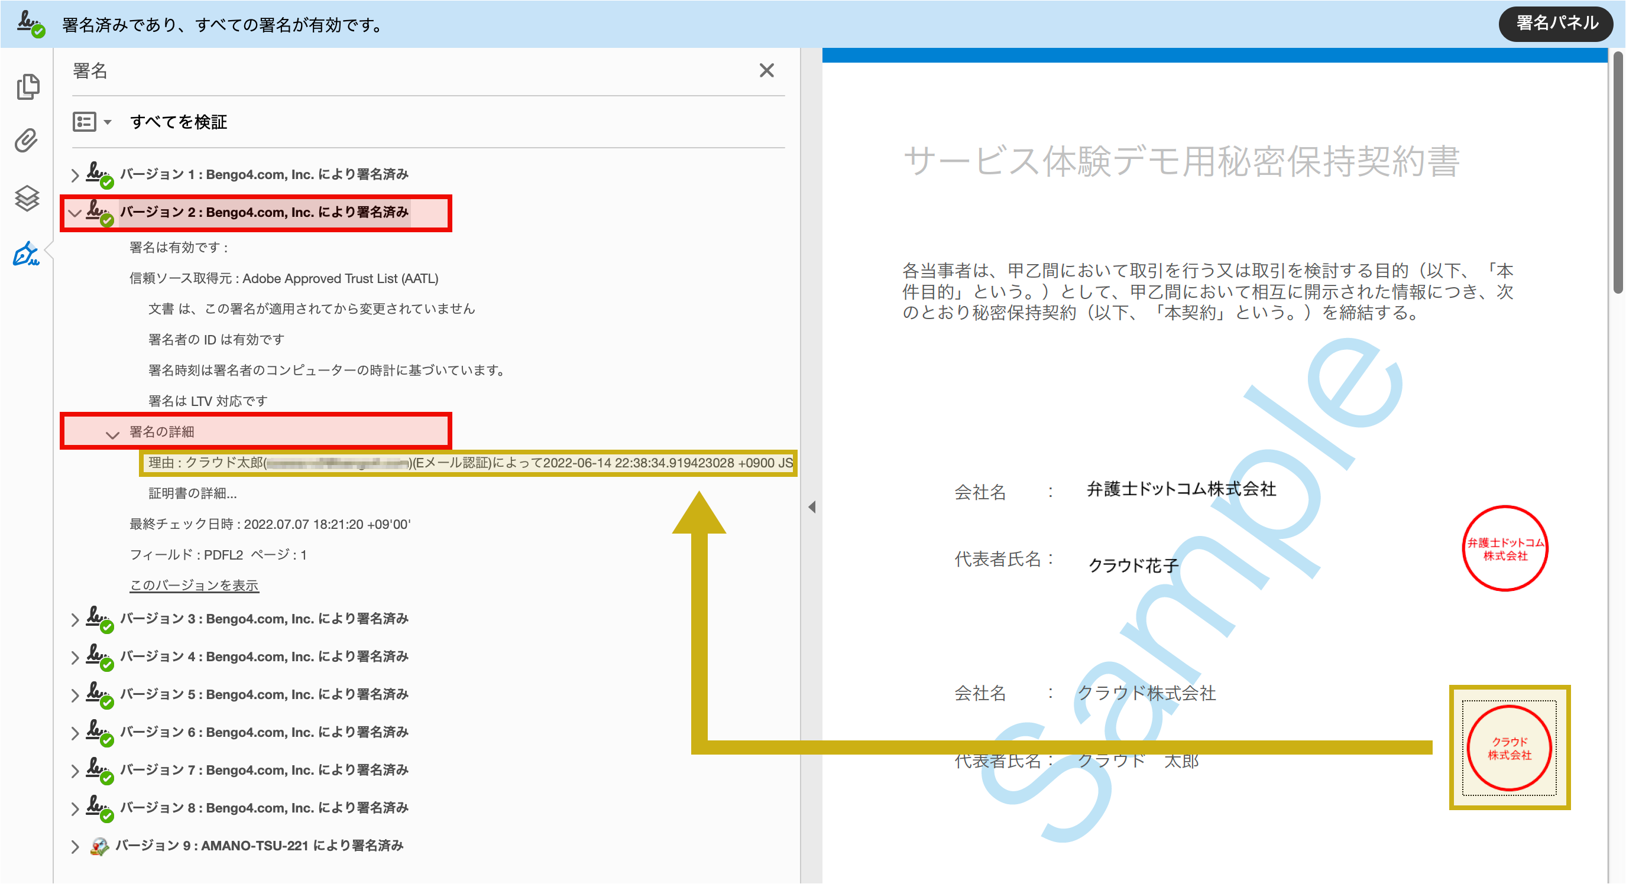Click the representative name クラウド花子

(1133, 565)
